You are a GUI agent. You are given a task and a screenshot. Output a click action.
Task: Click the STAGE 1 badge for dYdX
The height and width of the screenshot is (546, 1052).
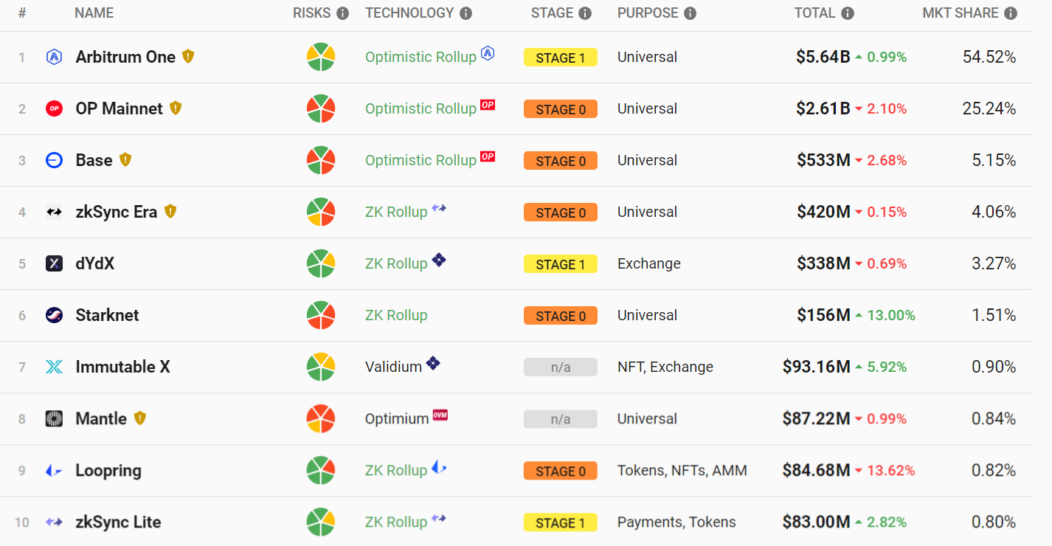[x=560, y=264]
